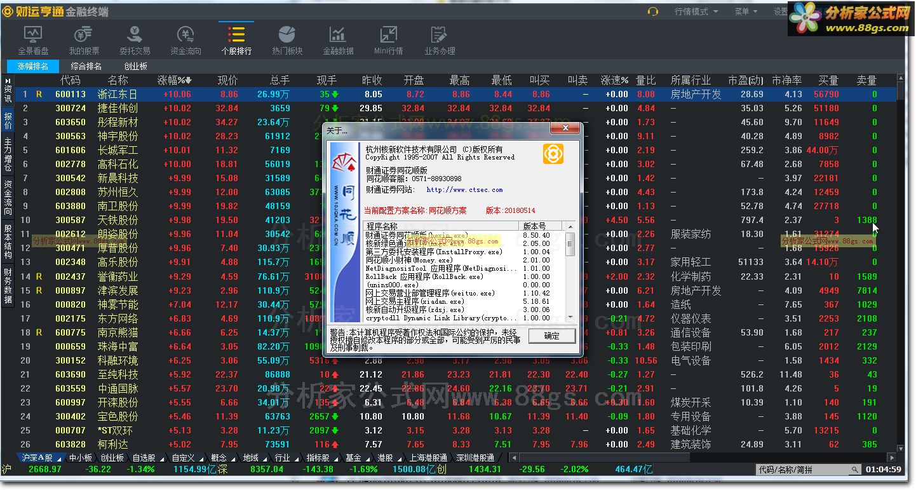Expand the 沪深A股 bottom tab arrow

click(58, 459)
